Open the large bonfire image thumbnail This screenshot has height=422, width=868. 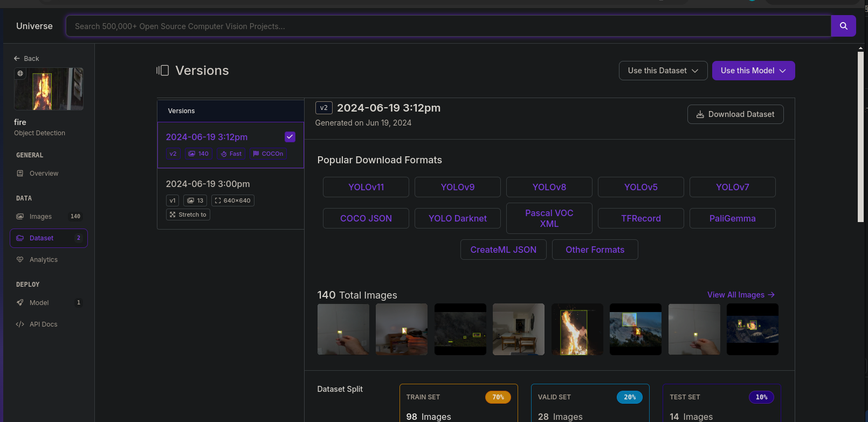click(577, 329)
